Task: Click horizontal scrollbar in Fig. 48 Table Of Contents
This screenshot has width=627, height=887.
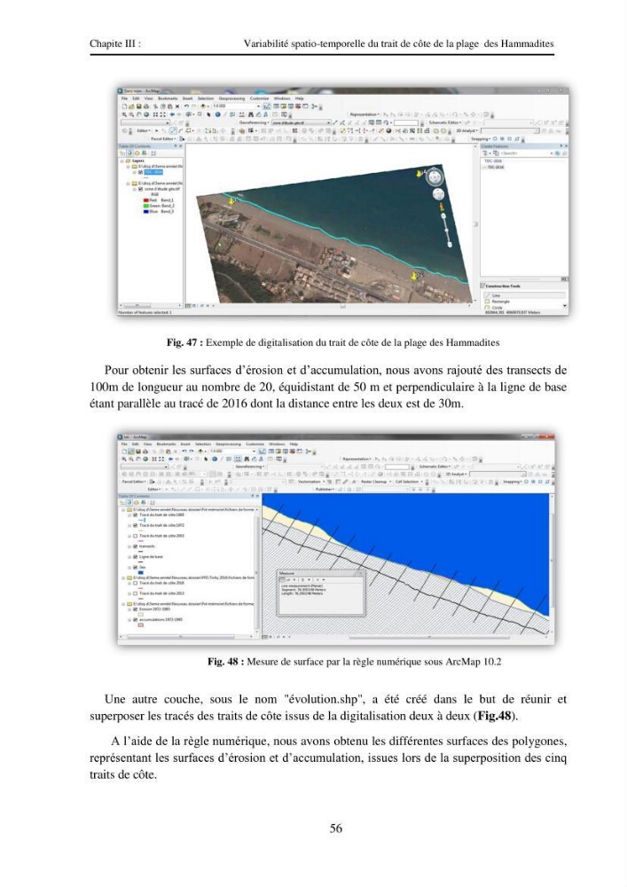Action: point(181,636)
